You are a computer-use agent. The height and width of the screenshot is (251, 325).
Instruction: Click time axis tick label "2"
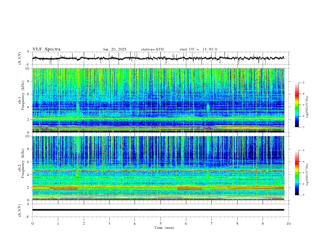click(x=84, y=224)
